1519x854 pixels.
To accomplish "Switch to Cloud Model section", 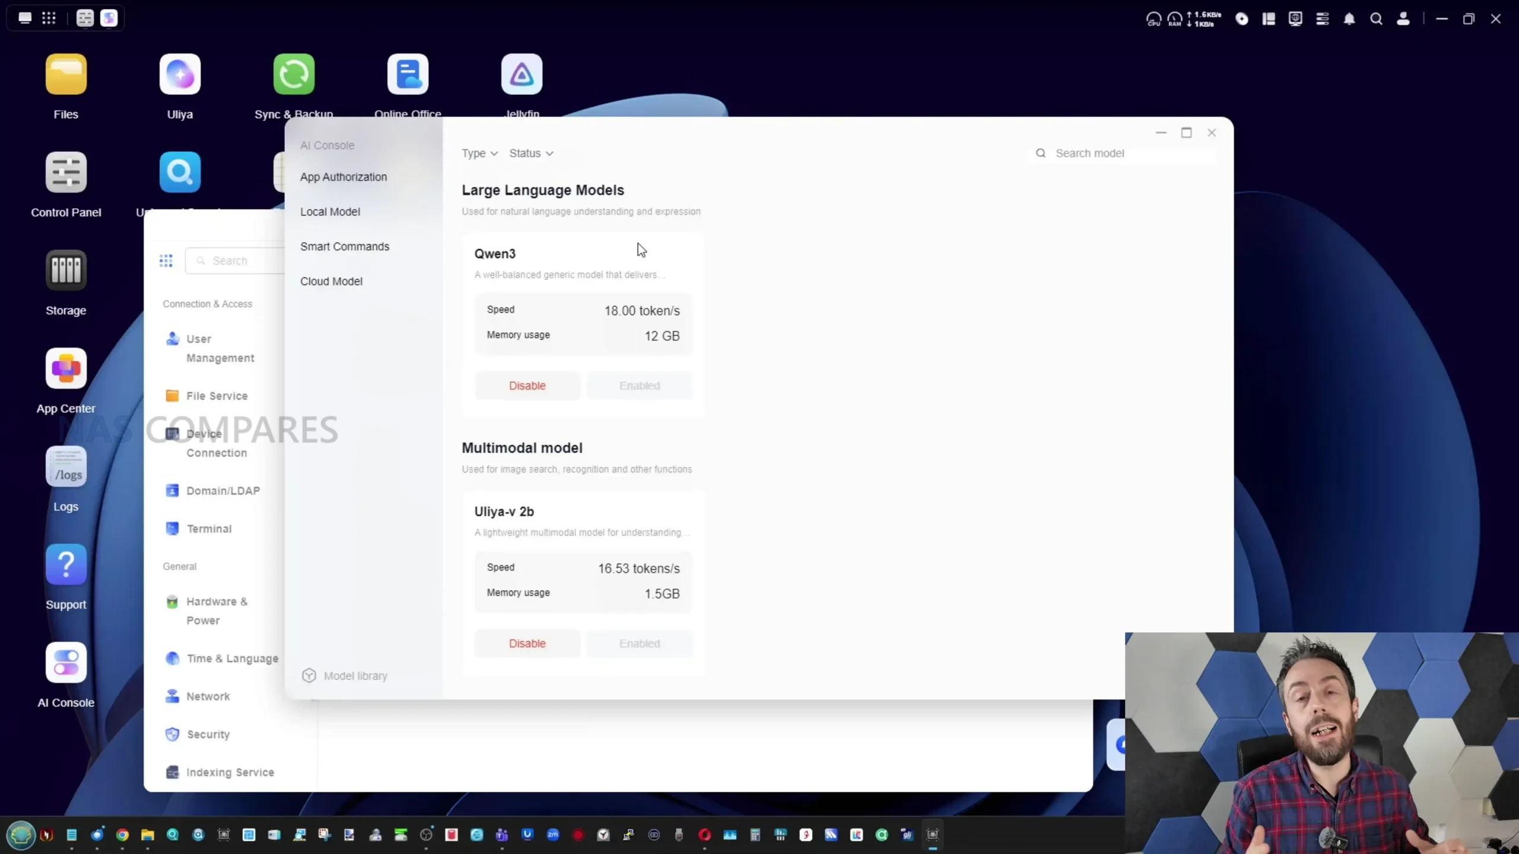I will pos(331,281).
